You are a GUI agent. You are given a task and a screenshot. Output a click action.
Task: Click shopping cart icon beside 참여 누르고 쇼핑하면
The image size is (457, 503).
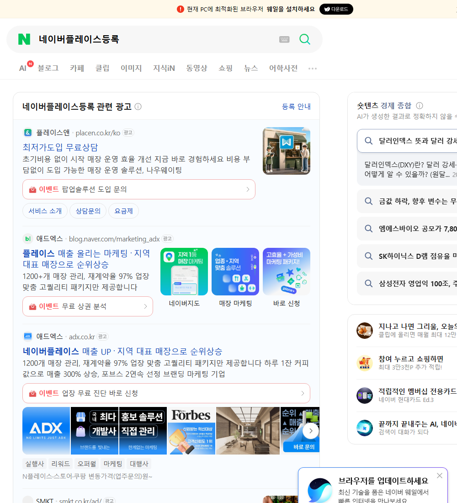[365, 363]
